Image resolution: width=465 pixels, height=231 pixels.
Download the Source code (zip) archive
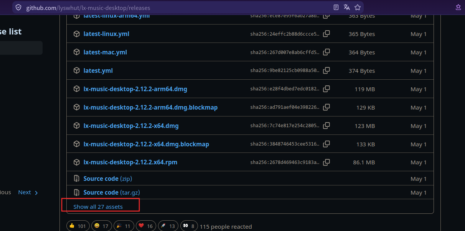click(108, 179)
